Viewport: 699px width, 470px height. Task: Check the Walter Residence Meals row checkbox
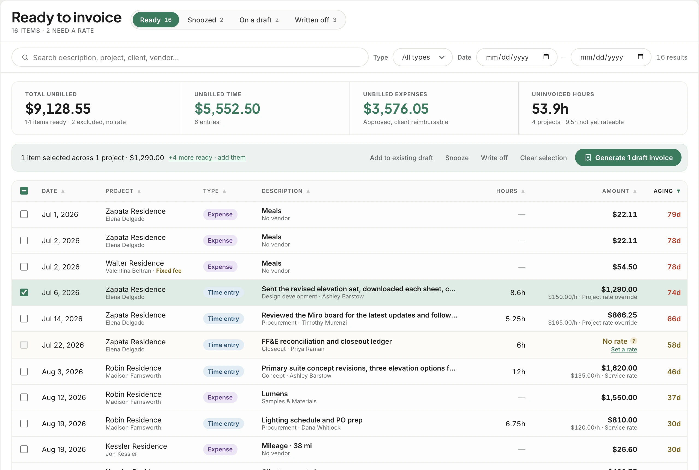coord(24,267)
